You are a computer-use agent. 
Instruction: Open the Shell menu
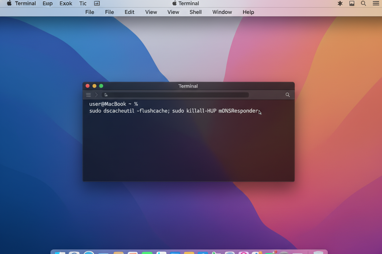click(x=195, y=12)
